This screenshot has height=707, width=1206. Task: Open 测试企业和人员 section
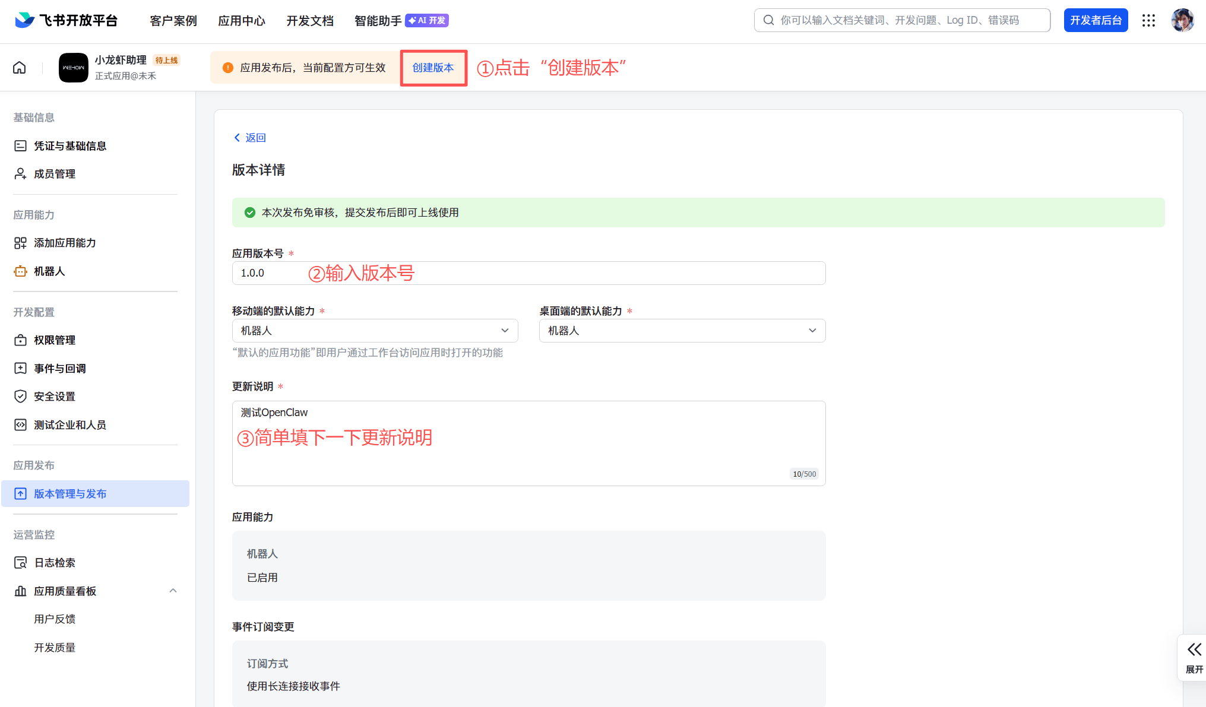tap(69, 424)
